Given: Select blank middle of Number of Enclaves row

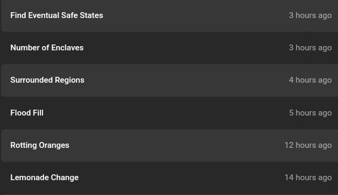Looking at the screenshot, I should pyautogui.click(x=185, y=48).
